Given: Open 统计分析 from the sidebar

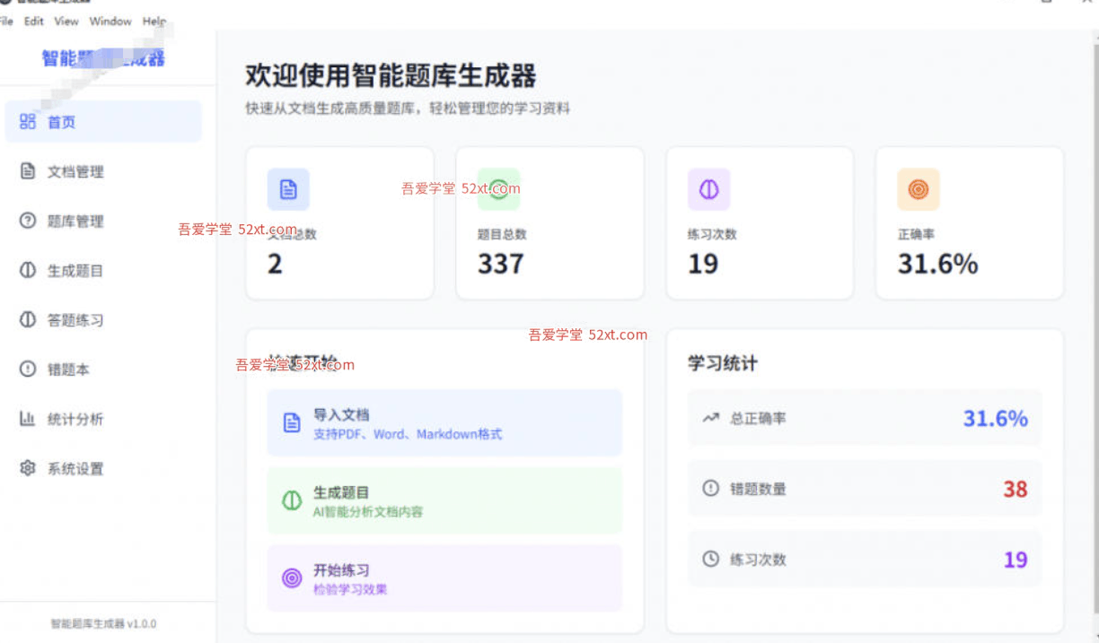Looking at the screenshot, I should point(103,418).
